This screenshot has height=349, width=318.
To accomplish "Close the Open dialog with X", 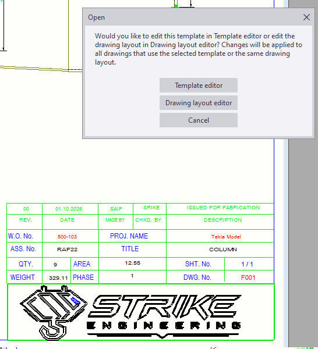I will [x=306, y=17].
